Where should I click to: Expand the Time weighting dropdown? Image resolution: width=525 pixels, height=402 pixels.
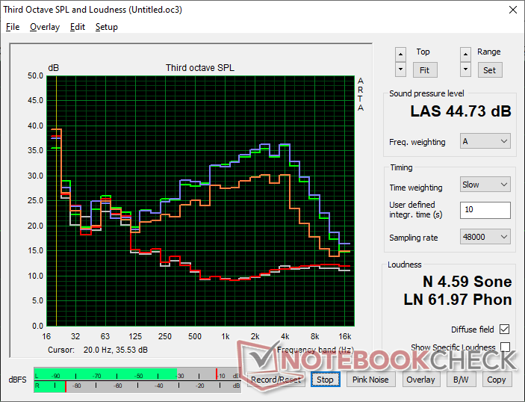[x=485, y=185]
